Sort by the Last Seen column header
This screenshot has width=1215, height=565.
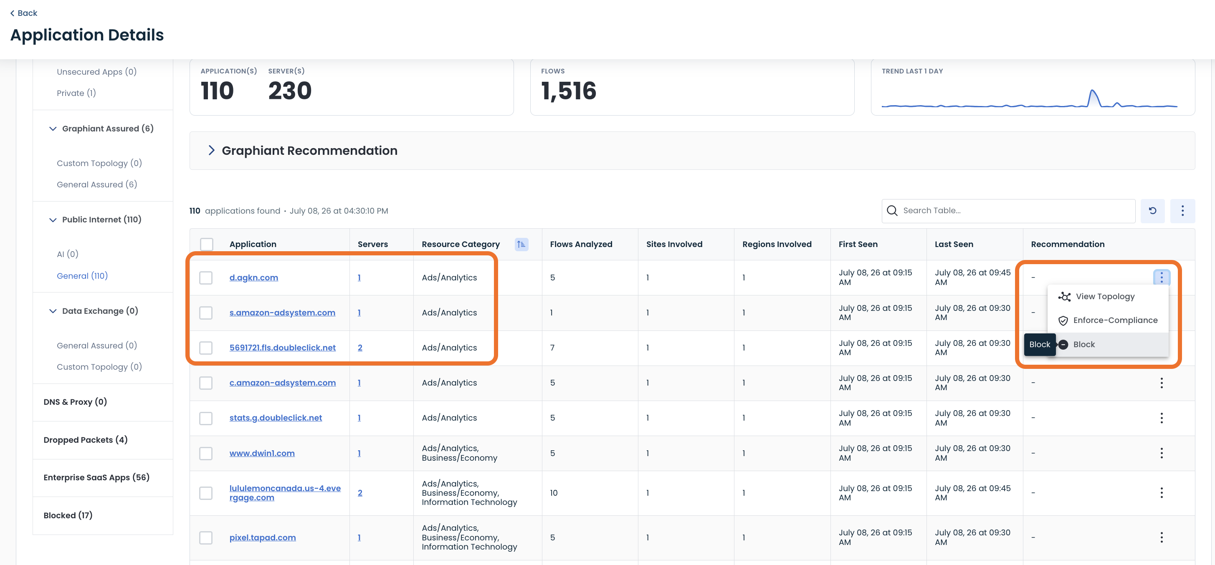954,244
